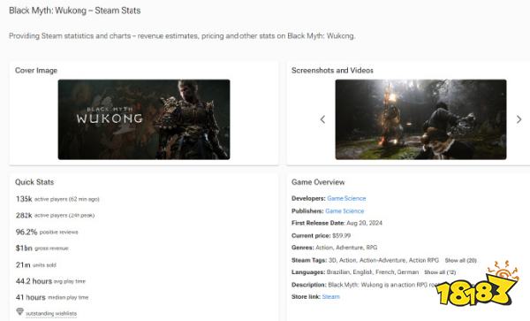530x321 pixels.
Task: Follow the Steam store link
Action: [x=330, y=296]
